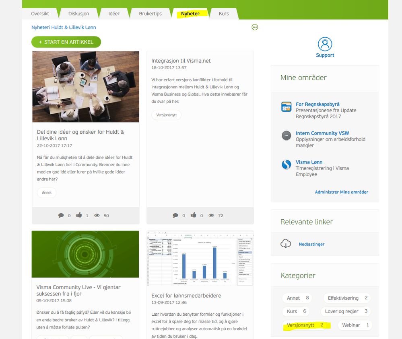Click Administrer Mine områder link
Image resolution: width=402 pixels, height=339 pixels.
(x=342, y=192)
